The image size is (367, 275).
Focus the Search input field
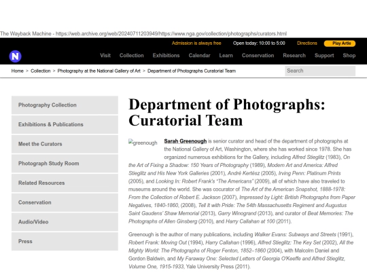tap(320, 71)
